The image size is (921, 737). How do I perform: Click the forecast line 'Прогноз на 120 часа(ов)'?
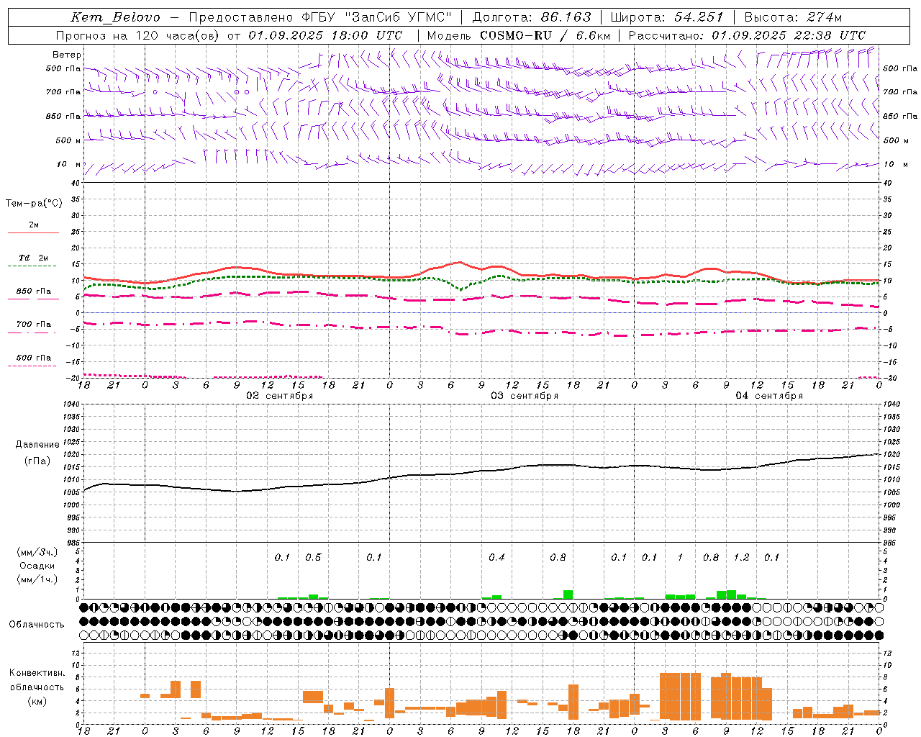pyautogui.click(x=138, y=35)
